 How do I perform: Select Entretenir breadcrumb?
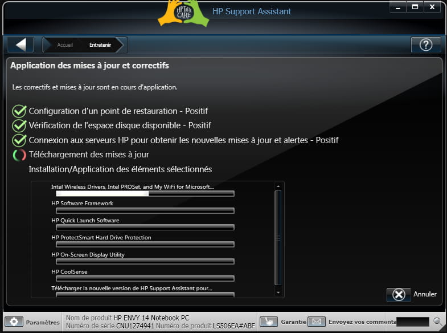[x=100, y=45]
